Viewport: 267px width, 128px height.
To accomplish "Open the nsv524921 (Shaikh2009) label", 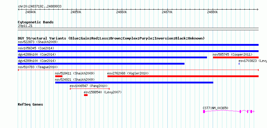I will tap(75, 80).
